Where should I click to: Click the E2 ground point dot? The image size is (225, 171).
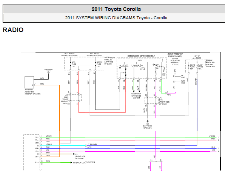(148, 121)
